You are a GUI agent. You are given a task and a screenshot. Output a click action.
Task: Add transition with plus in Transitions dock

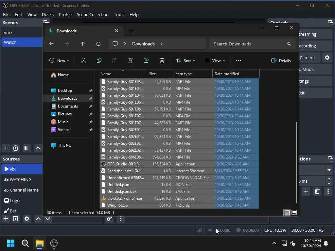point(306,191)
